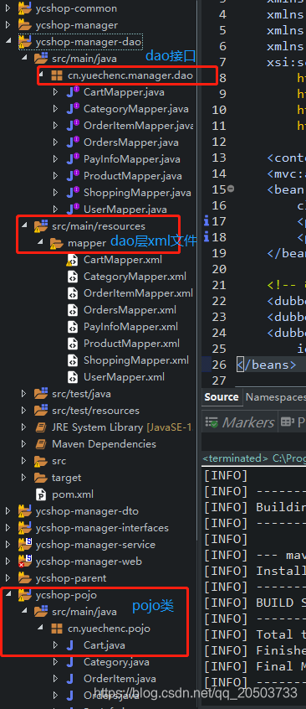Select the src folder under ycshop-manager-dao
Viewport: 306px width, 709px height.
pyautogui.click(x=59, y=461)
